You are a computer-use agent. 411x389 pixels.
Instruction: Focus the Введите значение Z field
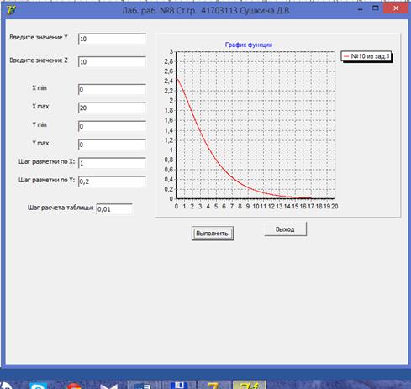tap(112, 62)
